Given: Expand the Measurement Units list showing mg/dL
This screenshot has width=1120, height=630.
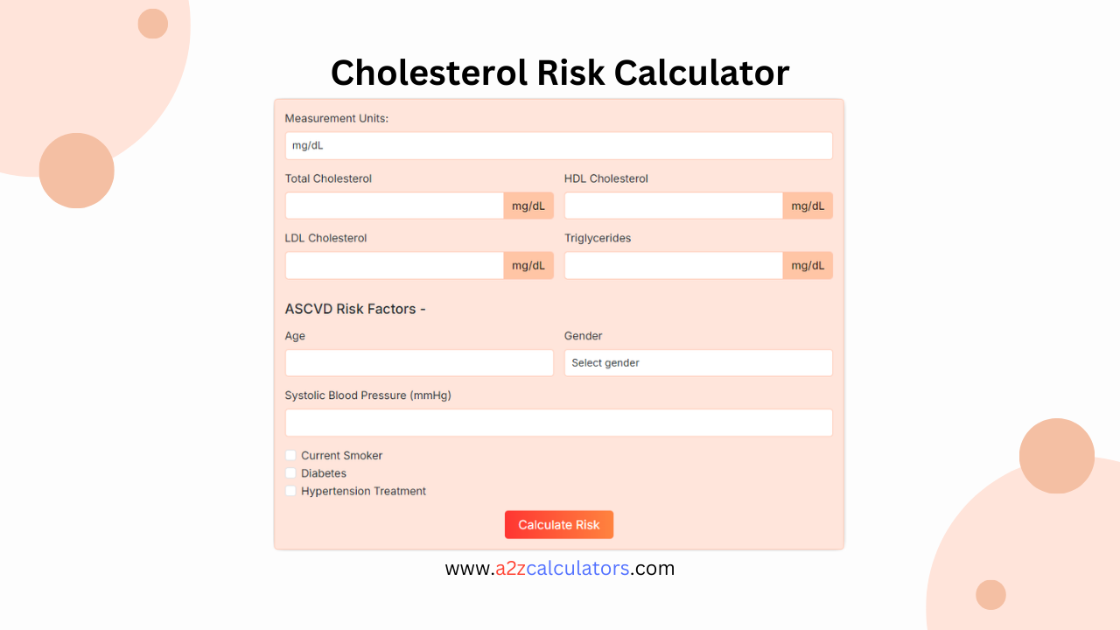Looking at the screenshot, I should click(559, 145).
